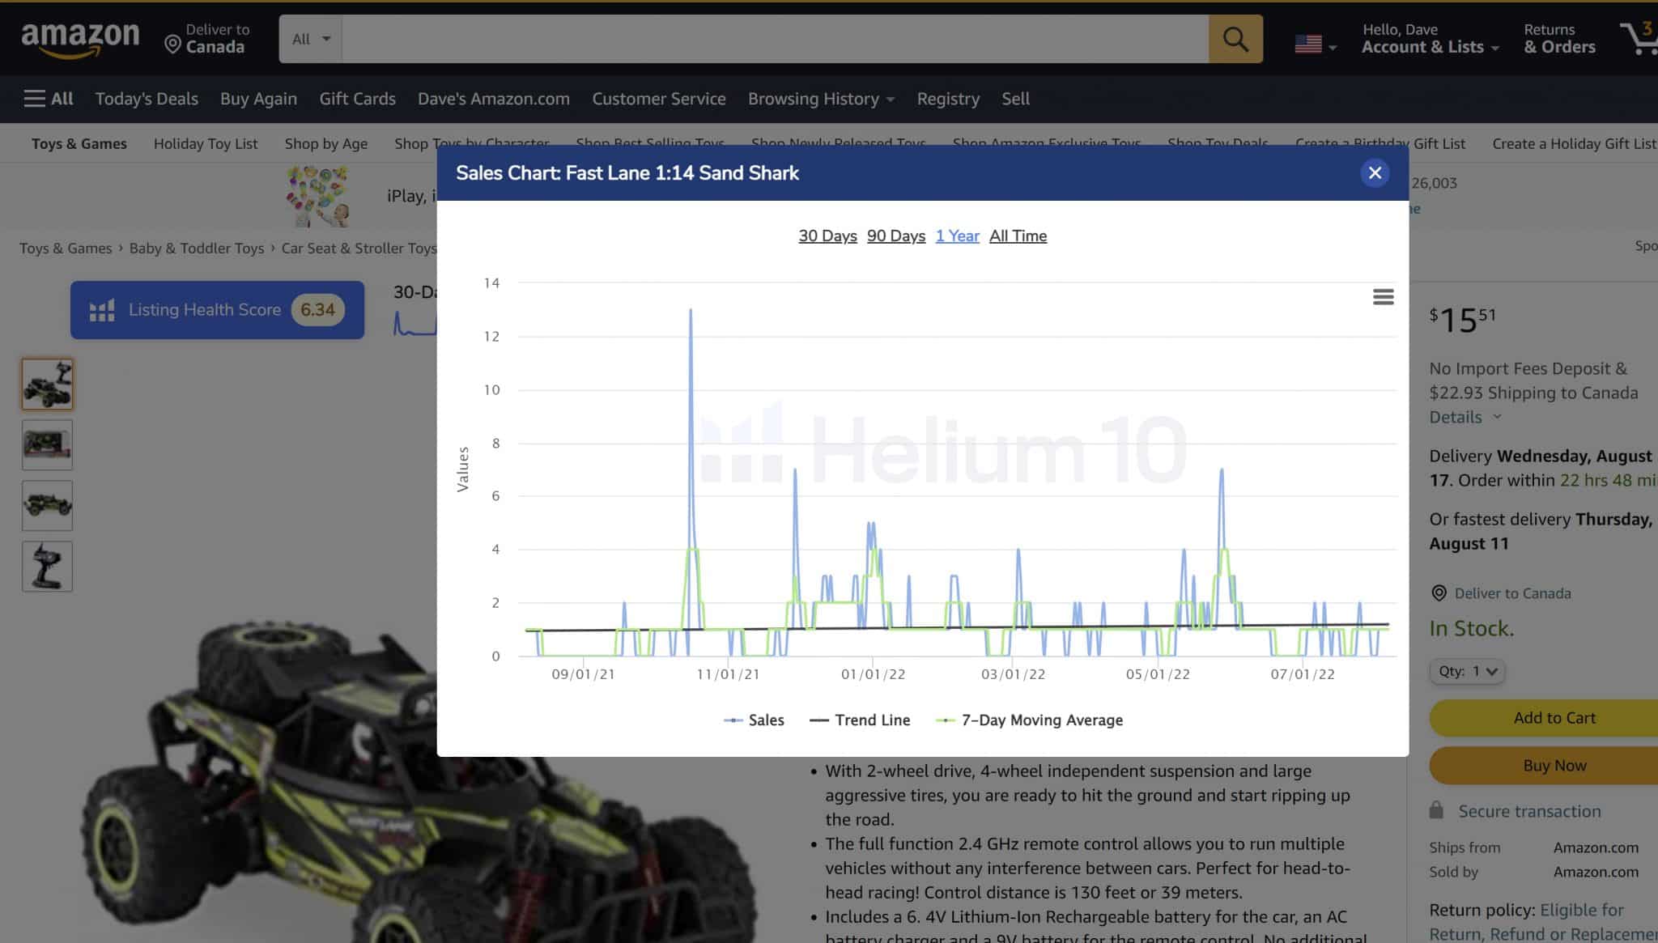The height and width of the screenshot is (943, 1658).
Task: Select first product thumbnail with controller
Action: pos(47,384)
